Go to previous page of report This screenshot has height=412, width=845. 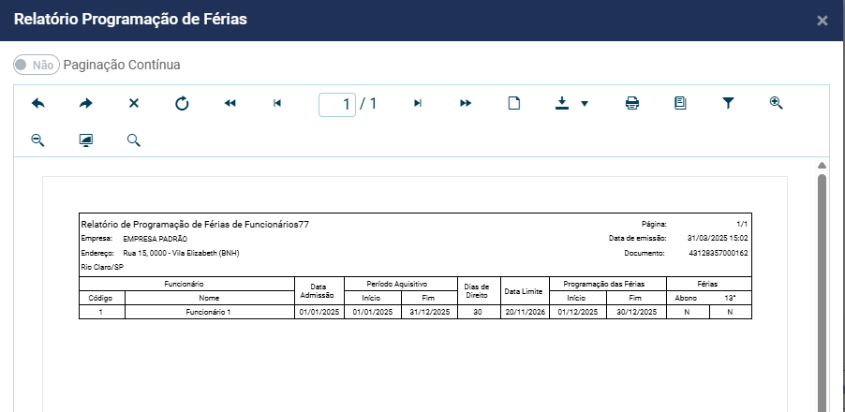[x=277, y=104]
